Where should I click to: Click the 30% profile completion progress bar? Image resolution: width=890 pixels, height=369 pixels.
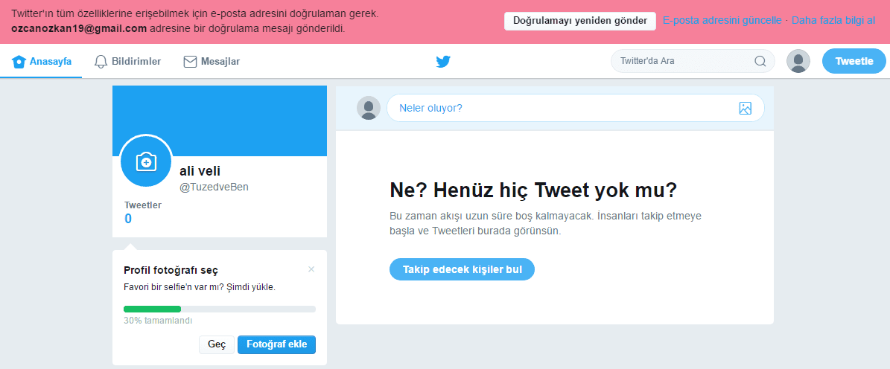coord(220,309)
